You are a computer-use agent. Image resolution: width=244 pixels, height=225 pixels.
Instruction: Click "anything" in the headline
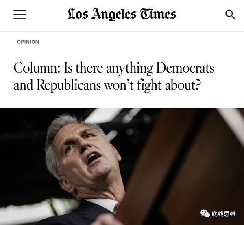(129, 68)
